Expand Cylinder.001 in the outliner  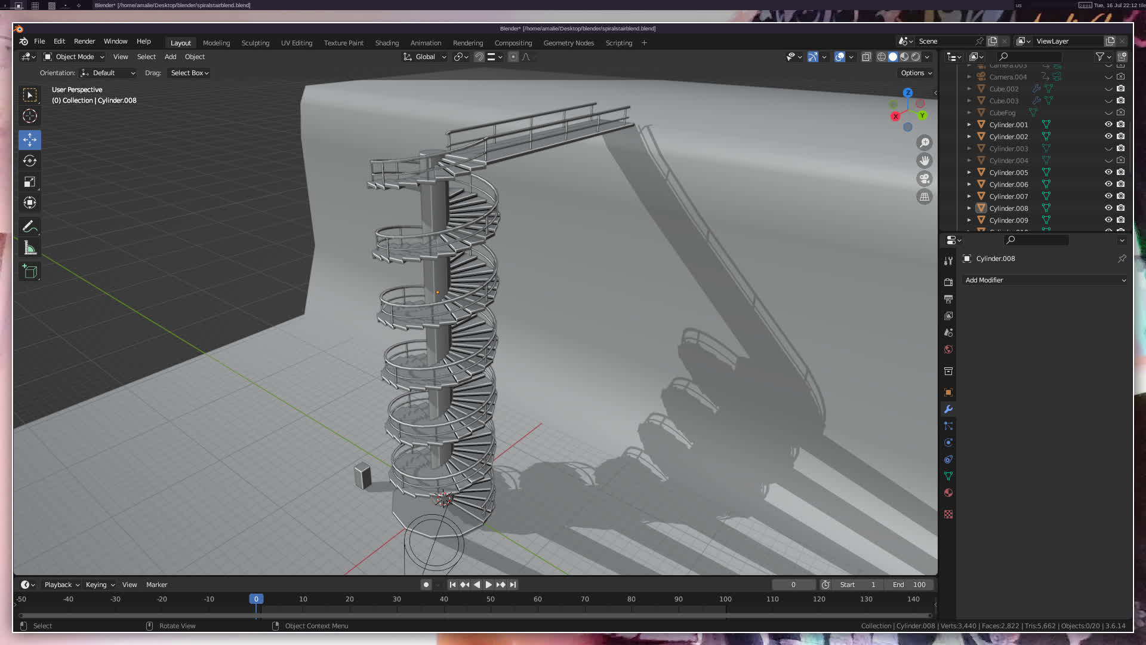[969, 124]
